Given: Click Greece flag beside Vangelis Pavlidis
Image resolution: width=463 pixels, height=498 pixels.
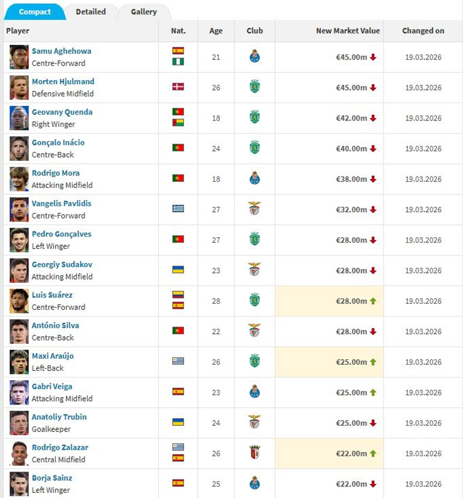Looking at the screenshot, I should point(178,209).
